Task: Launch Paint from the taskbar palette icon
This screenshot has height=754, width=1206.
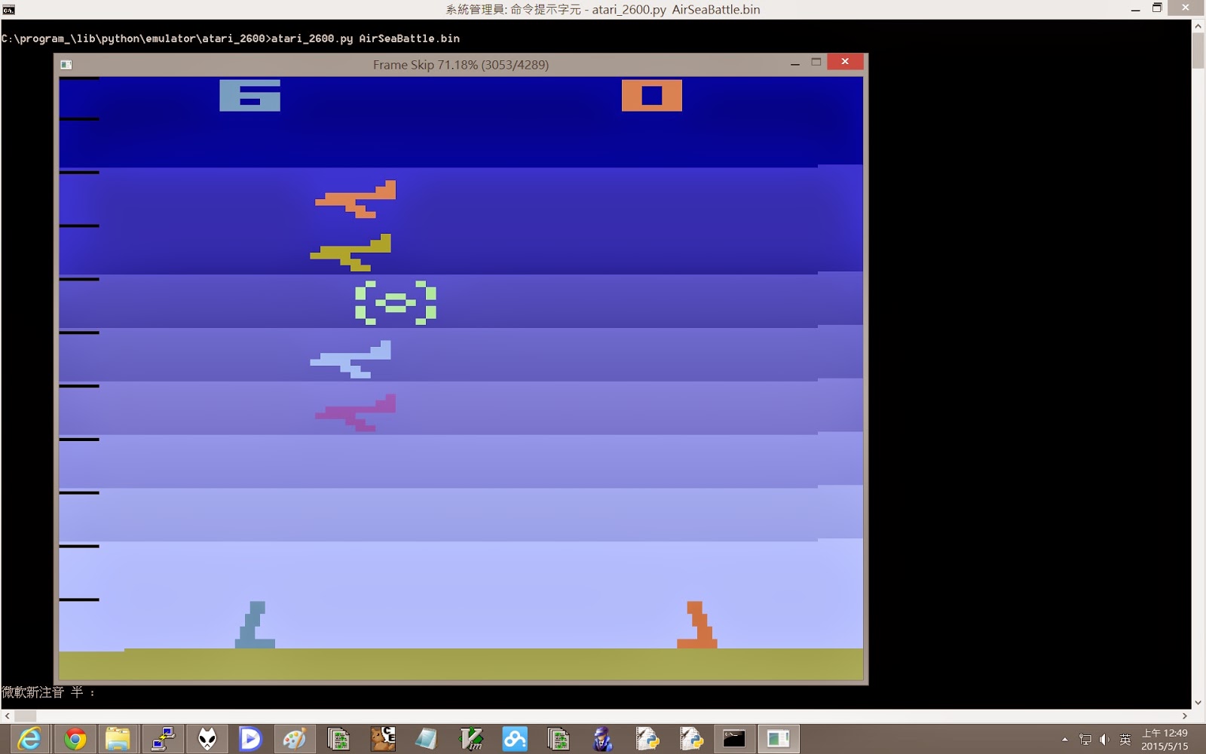Action: pyautogui.click(x=294, y=739)
